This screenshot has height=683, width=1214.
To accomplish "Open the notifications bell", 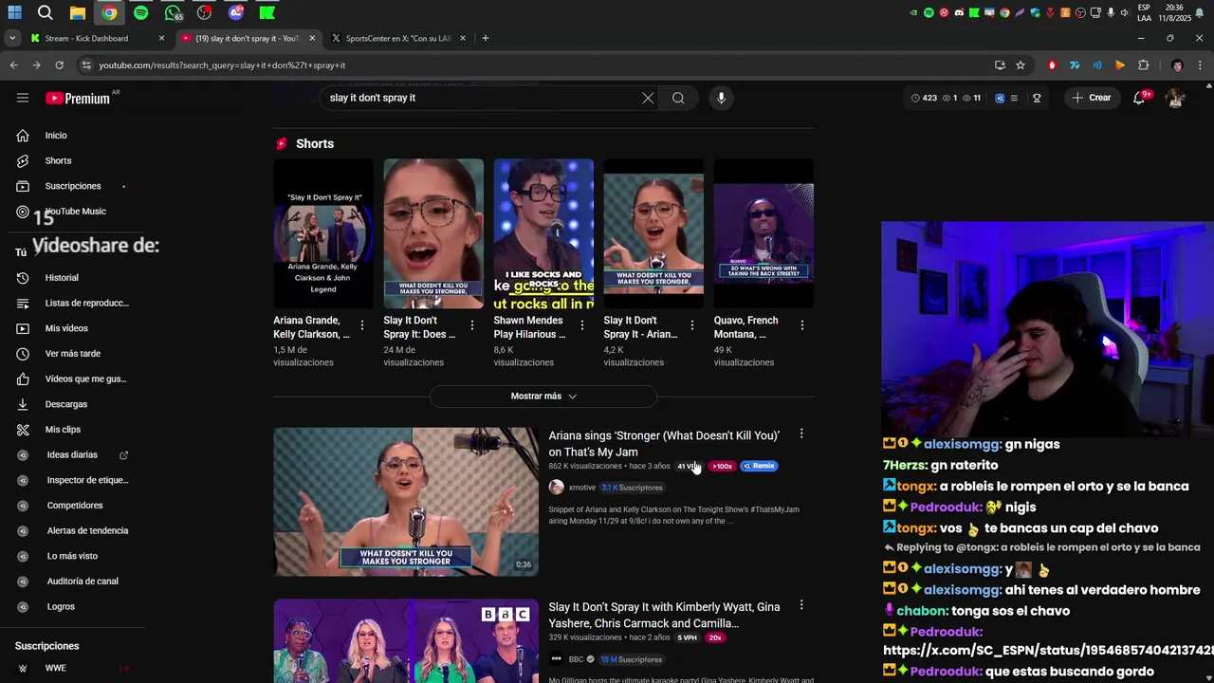I will click(1139, 98).
